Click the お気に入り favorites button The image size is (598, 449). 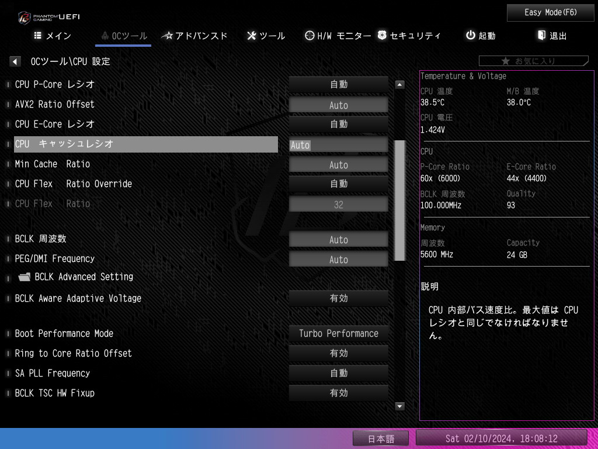coord(534,61)
